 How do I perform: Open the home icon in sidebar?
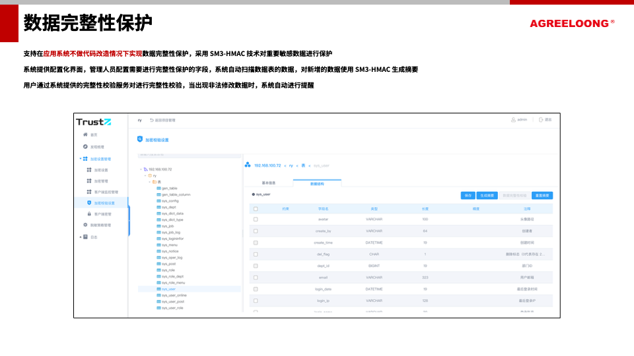point(85,134)
